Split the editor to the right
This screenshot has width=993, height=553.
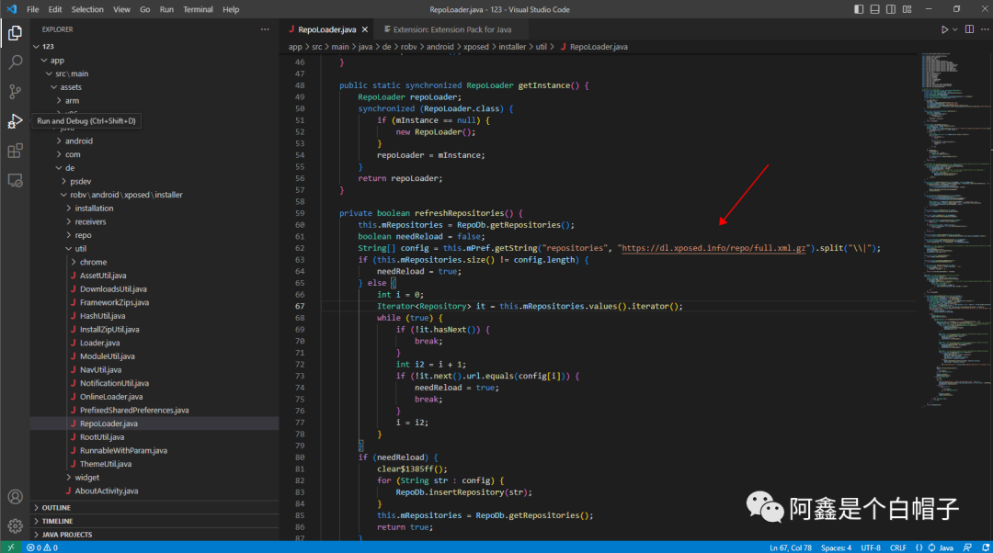click(x=970, y=29)
